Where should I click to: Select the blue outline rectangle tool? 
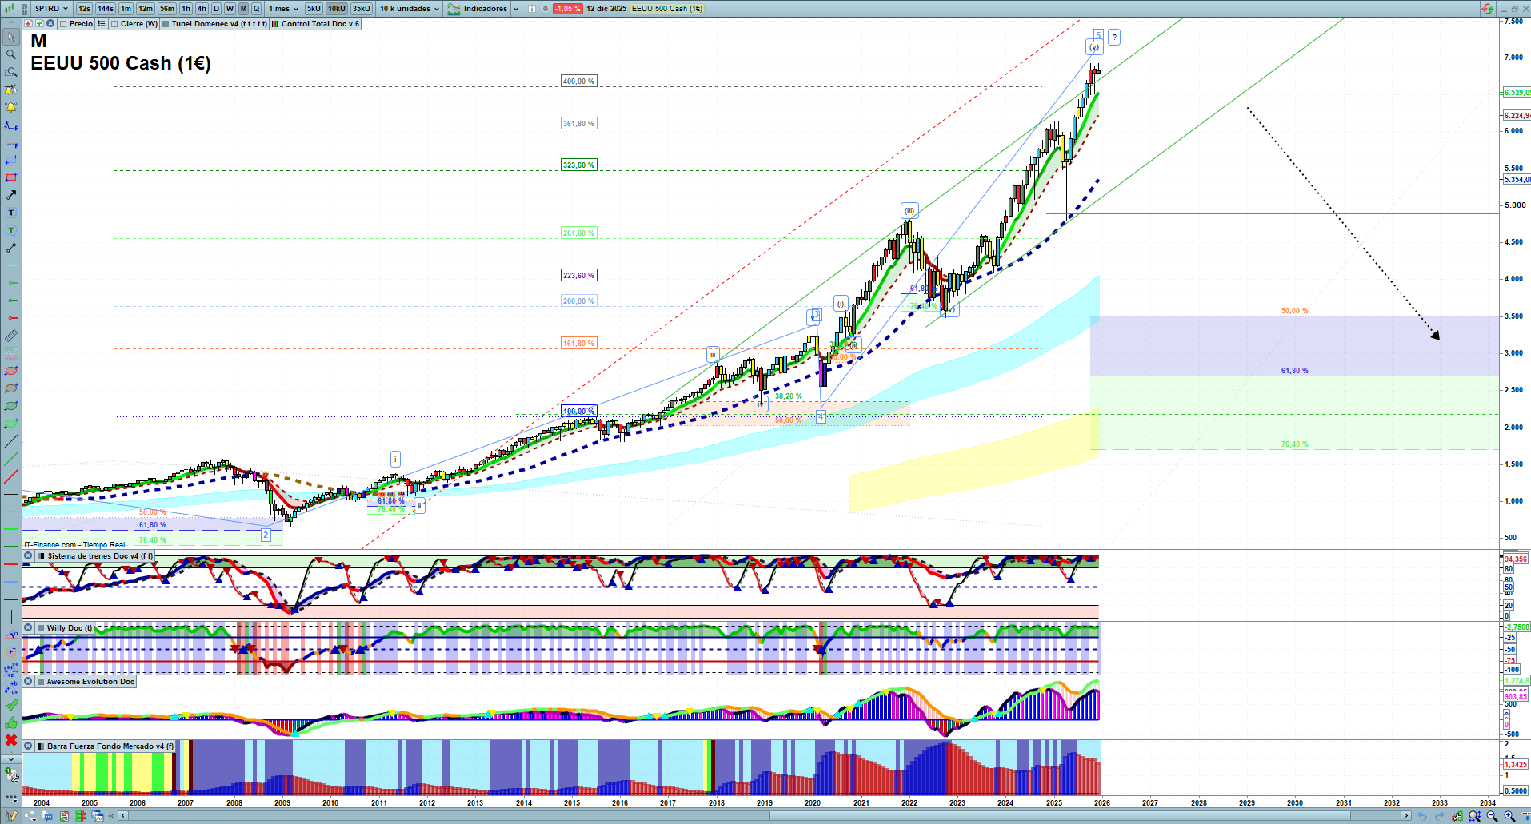coord(11,160)
